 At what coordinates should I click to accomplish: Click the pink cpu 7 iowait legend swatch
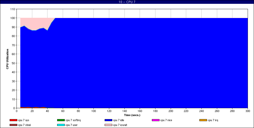pyautogui.click(x=108, y=125)
